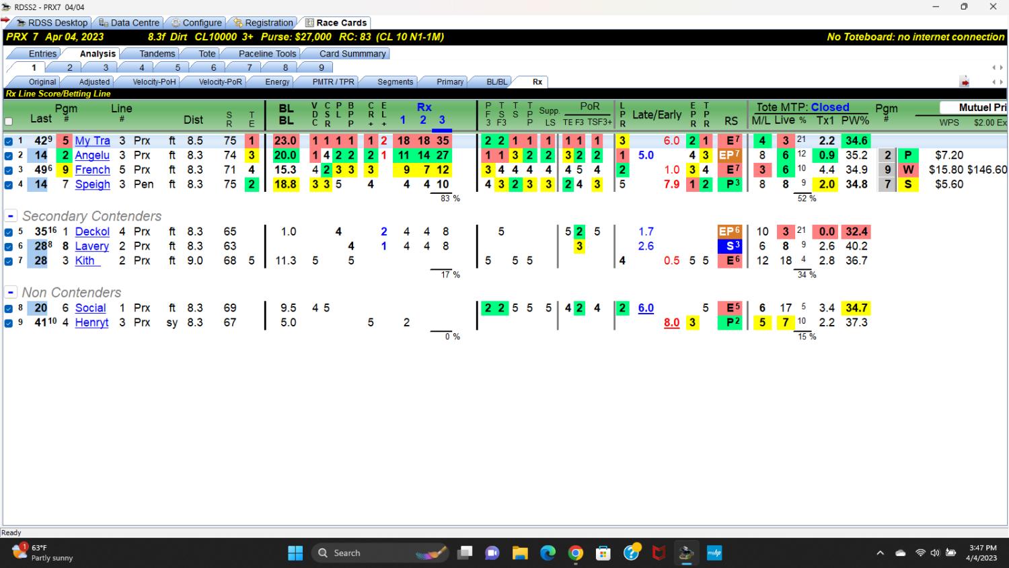The width and height of the screenshot is (1009, 568).
Task: Open the HP app in taskbar
Action: [x=714, y=553]
